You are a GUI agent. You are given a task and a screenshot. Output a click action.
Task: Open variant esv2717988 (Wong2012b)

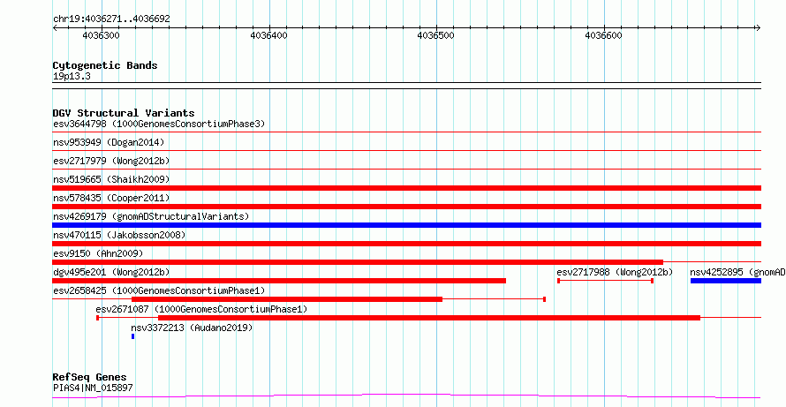615,272
